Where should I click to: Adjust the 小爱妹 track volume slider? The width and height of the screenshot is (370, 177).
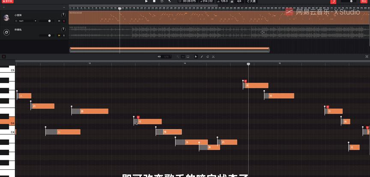[x=46, y=21]
